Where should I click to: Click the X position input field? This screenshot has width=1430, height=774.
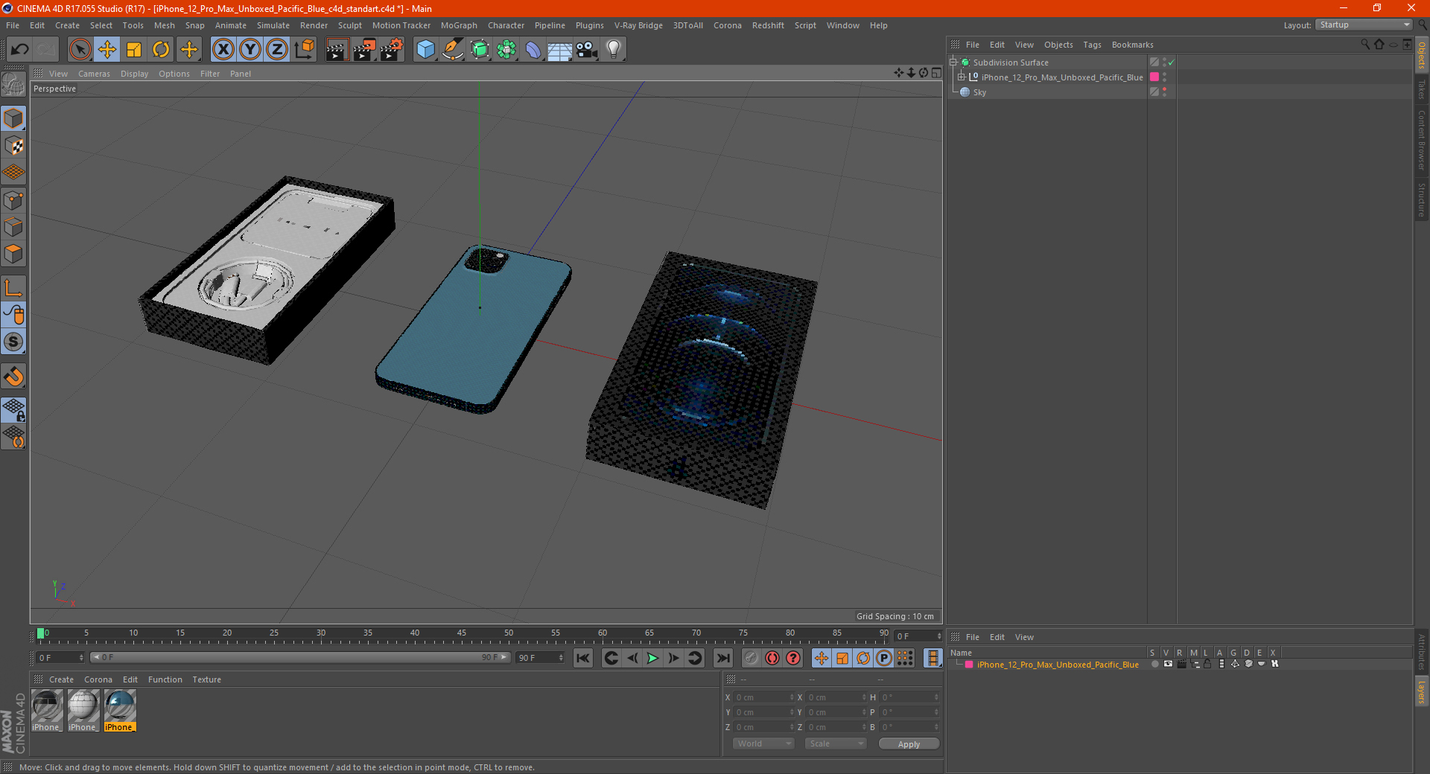[x=764, y=697]
